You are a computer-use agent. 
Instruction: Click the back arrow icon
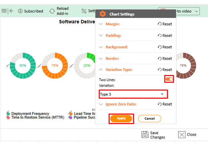[12, 11]
